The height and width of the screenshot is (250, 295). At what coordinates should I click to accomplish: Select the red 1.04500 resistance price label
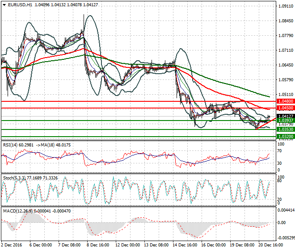(x=284, y=108)
